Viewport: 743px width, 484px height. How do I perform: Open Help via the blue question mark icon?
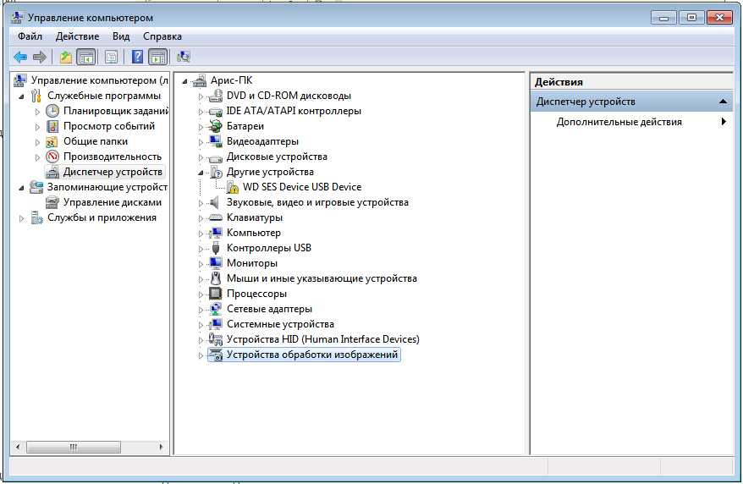tap(137, 58)
